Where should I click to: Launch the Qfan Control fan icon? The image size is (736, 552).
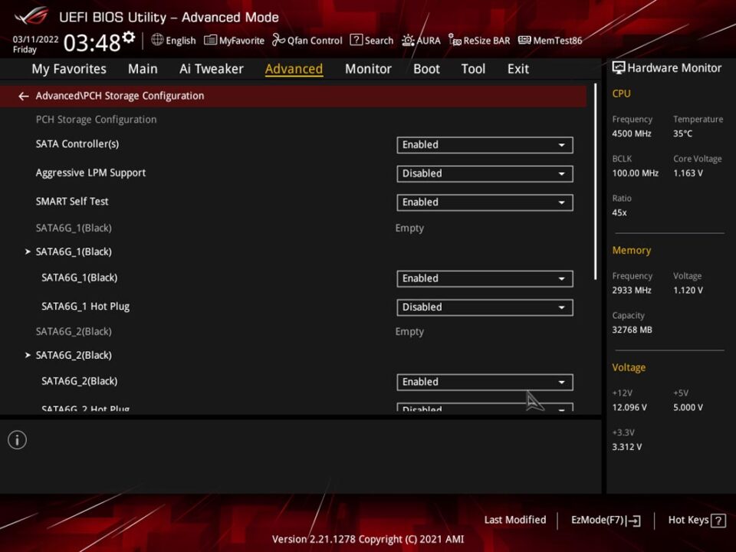278,40
